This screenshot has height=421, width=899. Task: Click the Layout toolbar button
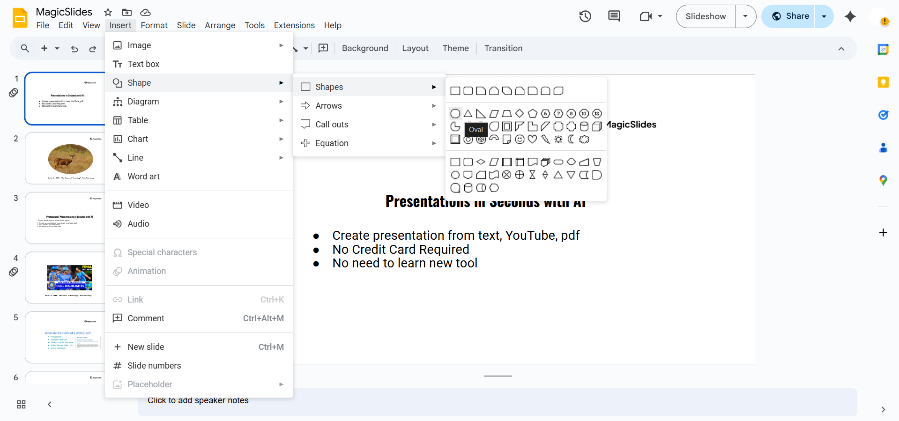pos(415,48)
